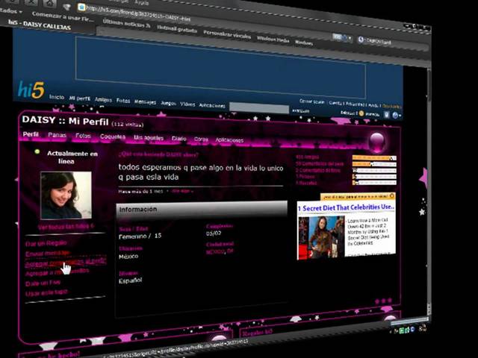Open the Juegos menu item
The height and width of the screenshot is (358, 478).
tap(168, 103)
